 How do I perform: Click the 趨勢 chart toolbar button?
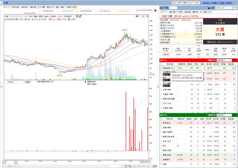(x=35, y=16)
